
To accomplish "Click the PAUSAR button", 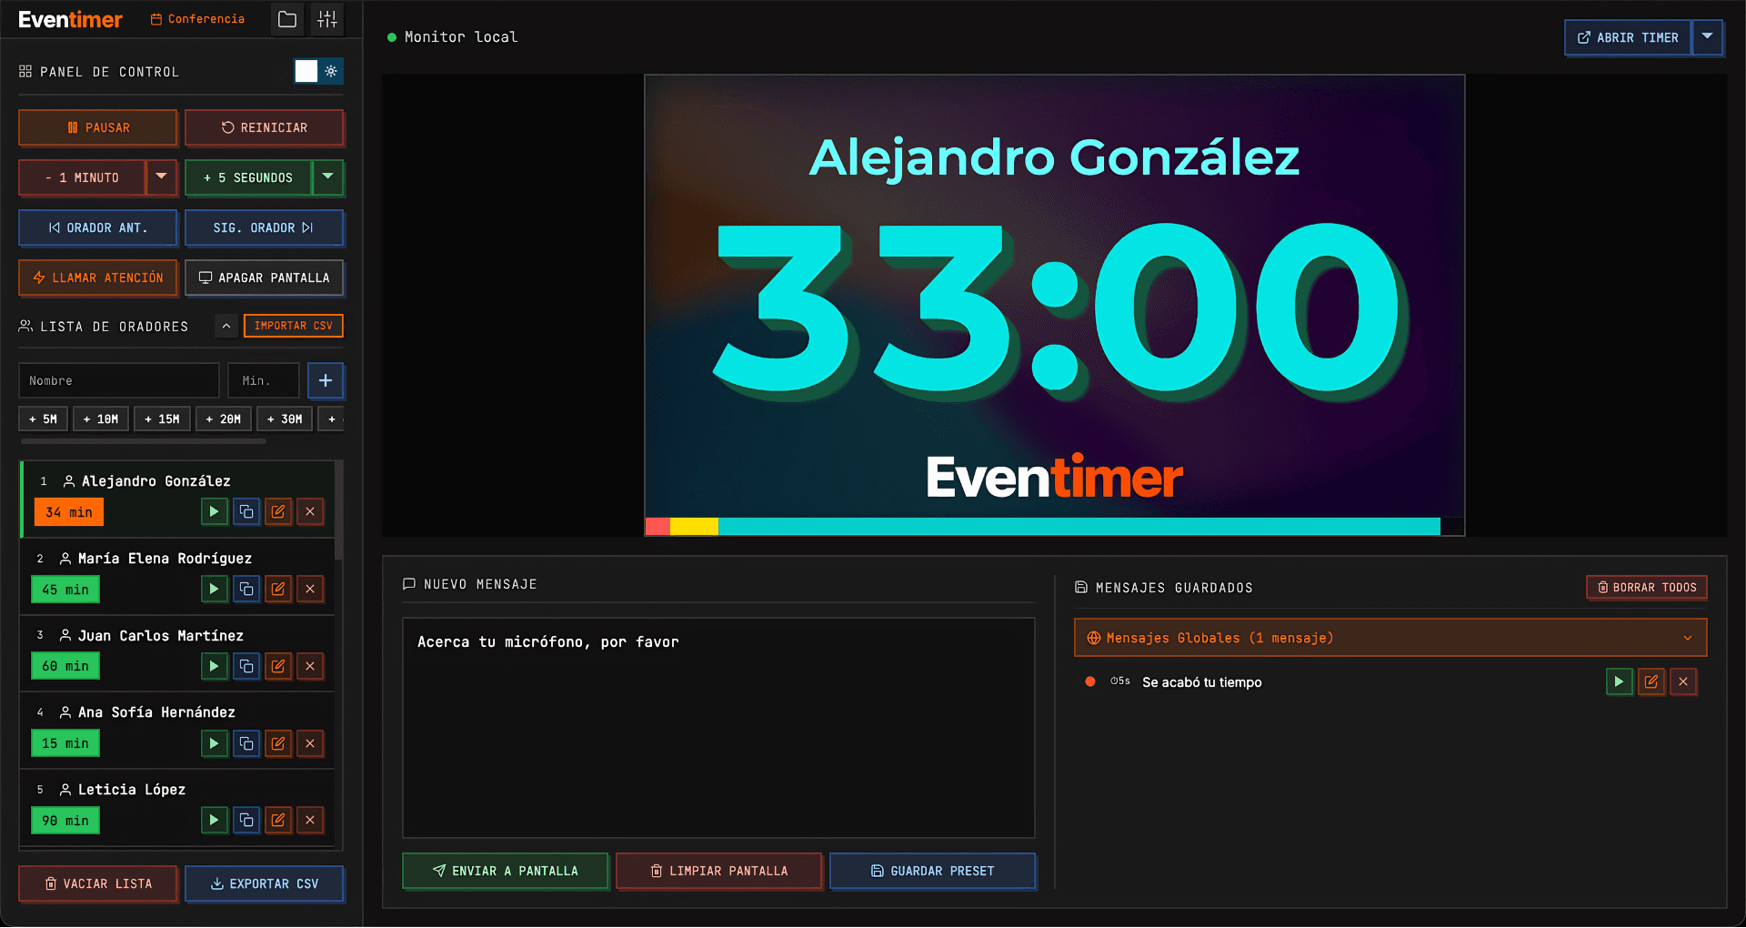I will click(x=98, y=127).
